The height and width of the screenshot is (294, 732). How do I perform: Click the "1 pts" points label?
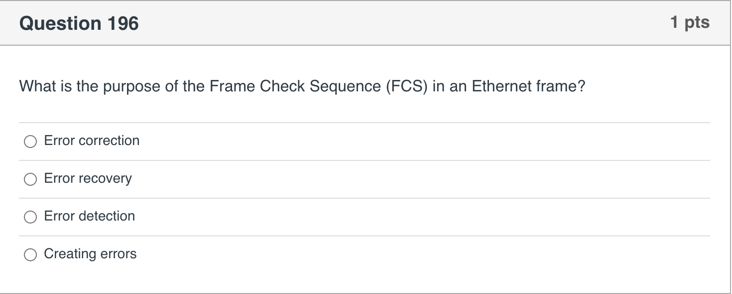point(690,22)
